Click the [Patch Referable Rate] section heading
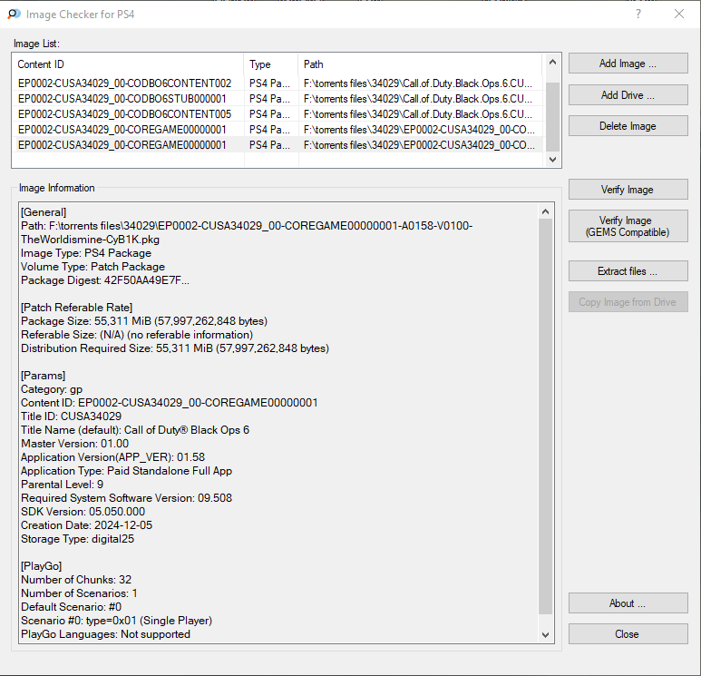 tap(76, 308)
